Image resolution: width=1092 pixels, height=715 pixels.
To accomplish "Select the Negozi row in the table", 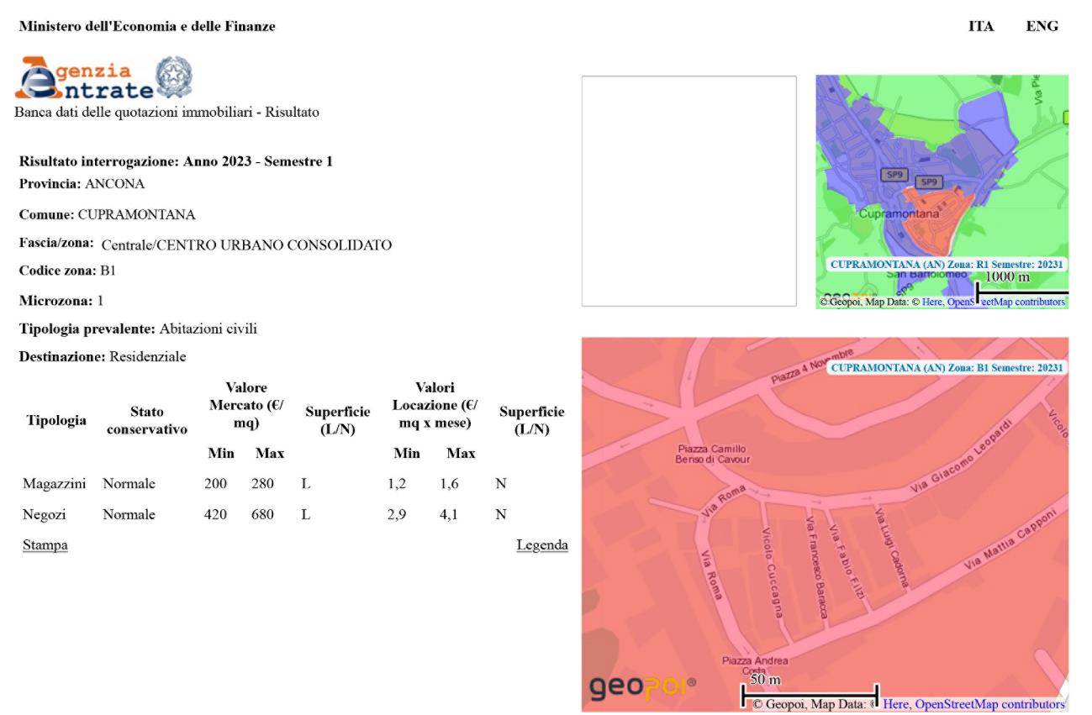I will coord(45,514).
